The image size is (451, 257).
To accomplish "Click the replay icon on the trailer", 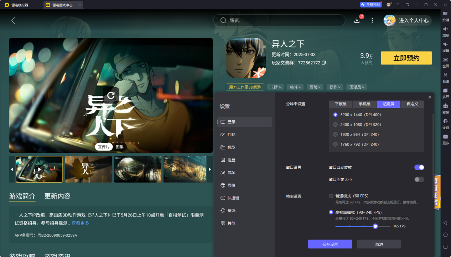I will 111,95.
